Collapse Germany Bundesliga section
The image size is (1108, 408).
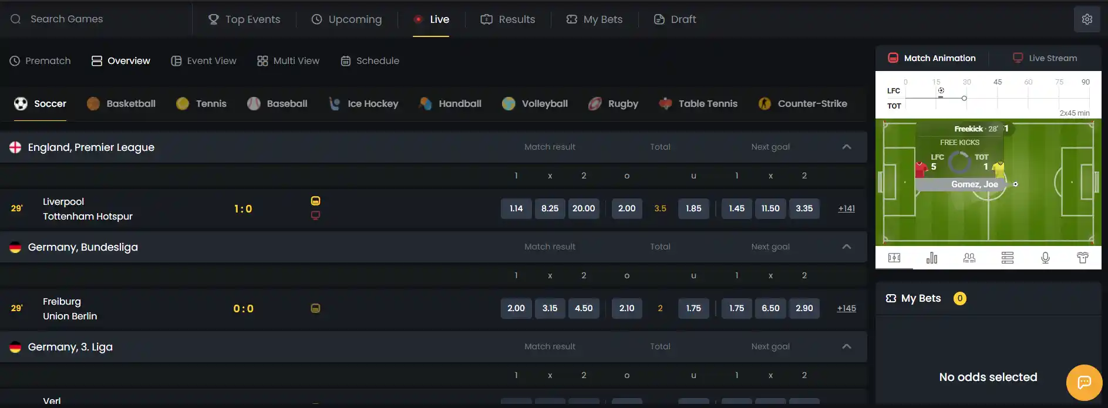click(x=846, y=247)
